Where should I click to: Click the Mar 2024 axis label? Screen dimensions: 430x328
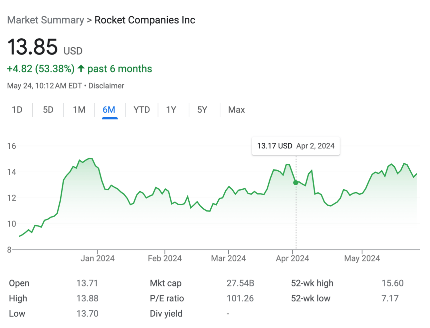[228, 258]
